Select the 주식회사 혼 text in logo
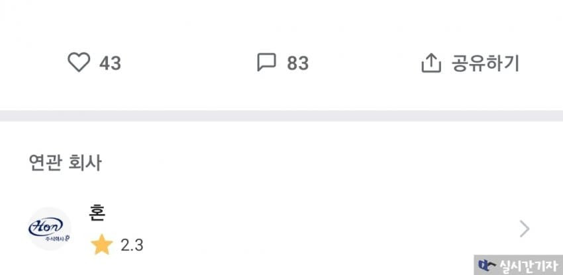 click(54, 239)
